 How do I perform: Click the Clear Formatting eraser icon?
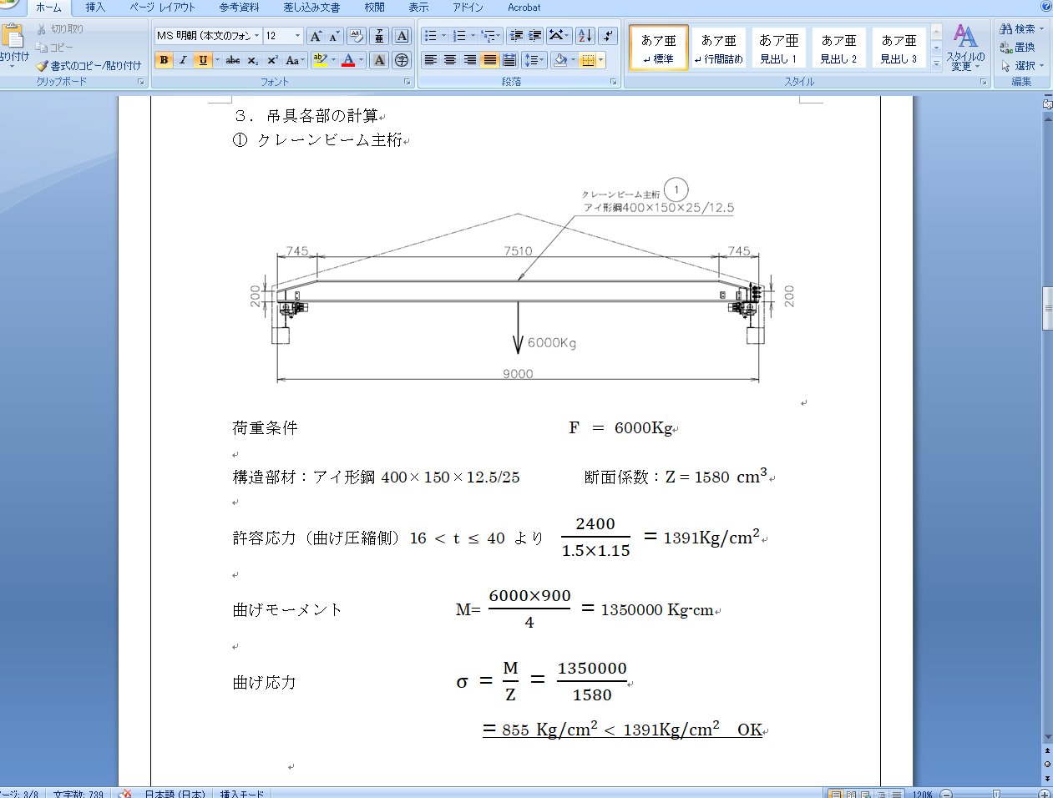(x=357, y=36)
